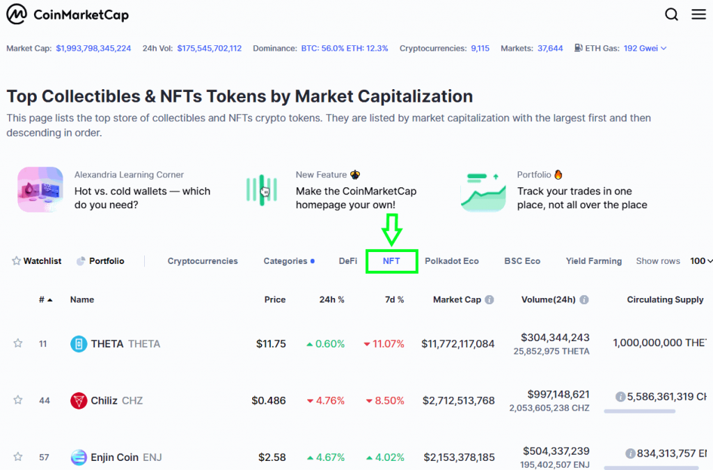Viewport: 713px width, 470px height.
Task: Switch to the DeFi tab
Action: click(x=347, y=260)
